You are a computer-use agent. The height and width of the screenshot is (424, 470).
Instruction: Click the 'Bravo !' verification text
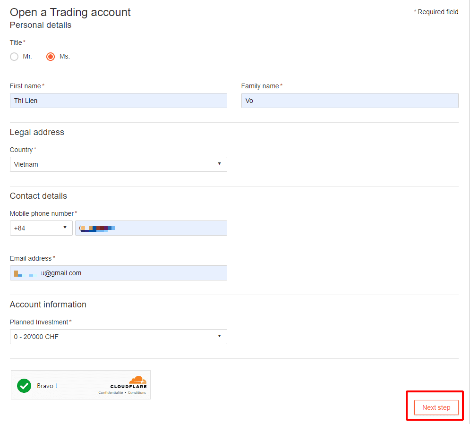click(47, 386)
